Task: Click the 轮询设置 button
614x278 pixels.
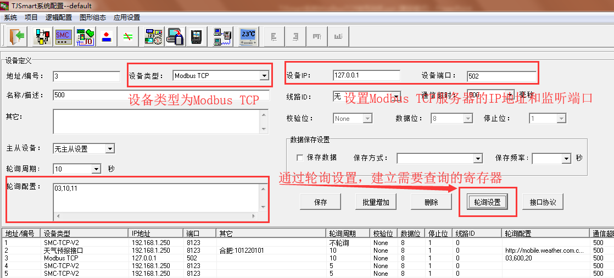Action: 487,202
